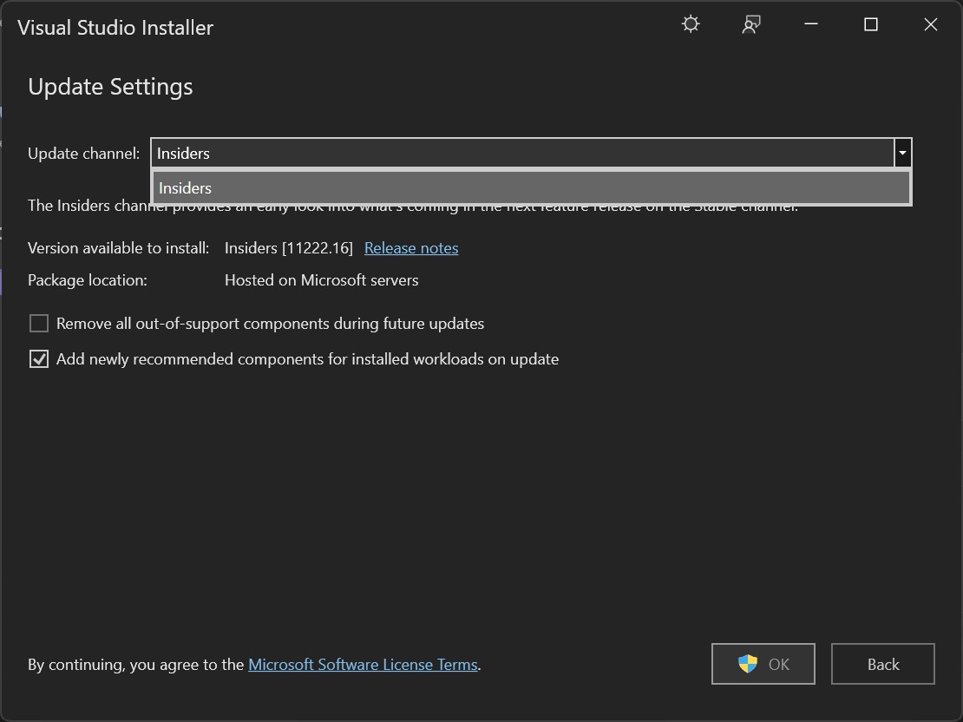Maximize the Visual Studio Installer window

point(870,24)
